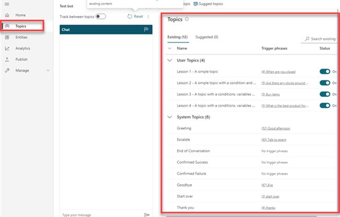340x217 pixels.
Task: Open 'What is the best product for' link
Action: (285, 106)
